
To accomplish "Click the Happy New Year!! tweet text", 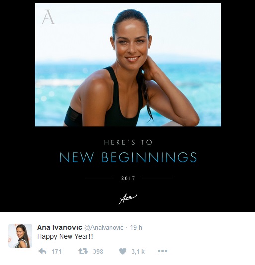I will 65,236.
